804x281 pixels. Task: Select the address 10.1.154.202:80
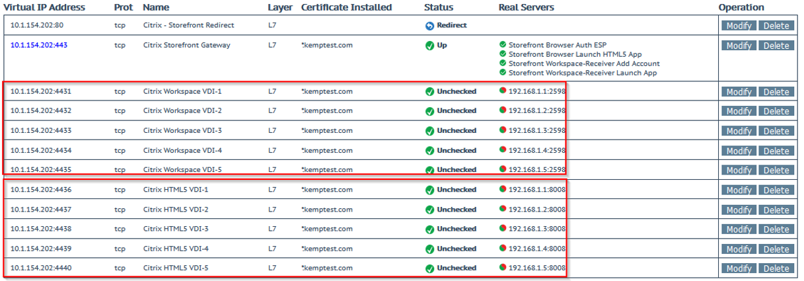pos(37,25)
